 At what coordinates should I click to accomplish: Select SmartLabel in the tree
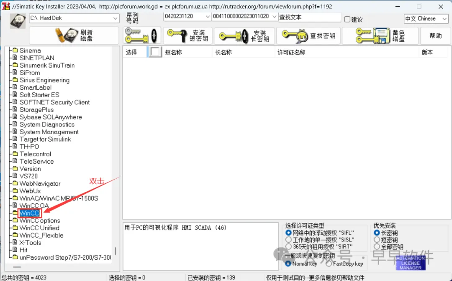pyautogui.click(x=36, y=87)
